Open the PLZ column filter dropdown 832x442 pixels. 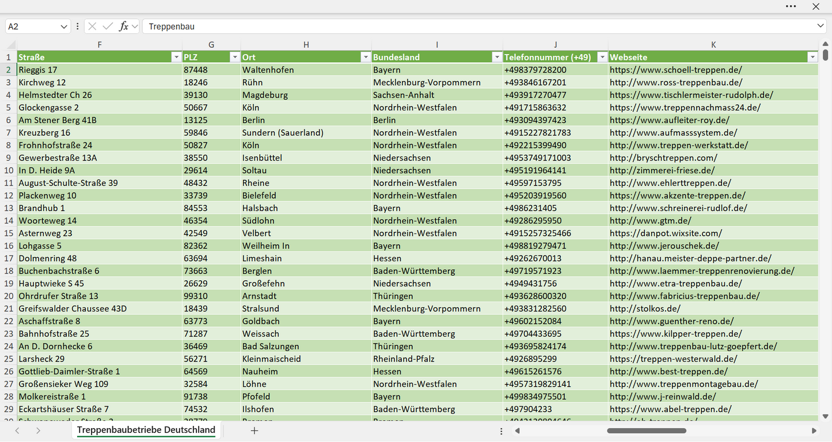pos(234,57)
